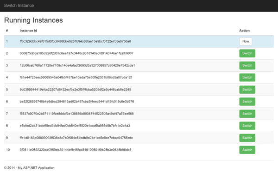Click instance ID starting with be52f26595
278x172 pixels.
(77, 102)
